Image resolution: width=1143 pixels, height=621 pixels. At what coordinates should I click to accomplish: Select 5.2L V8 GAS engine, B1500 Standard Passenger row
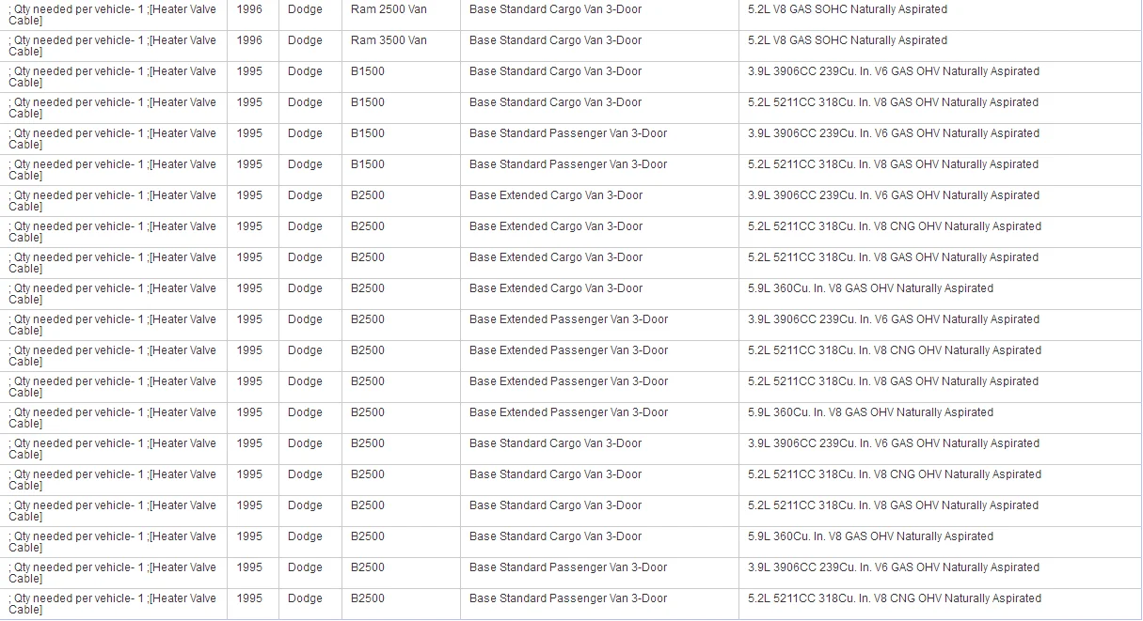(x=893, y=164)
